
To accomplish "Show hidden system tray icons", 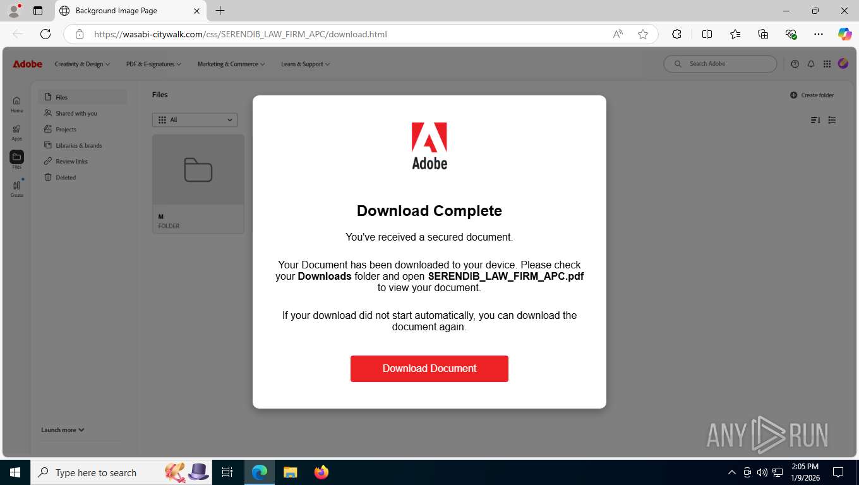I will click(x=732, y=472).
